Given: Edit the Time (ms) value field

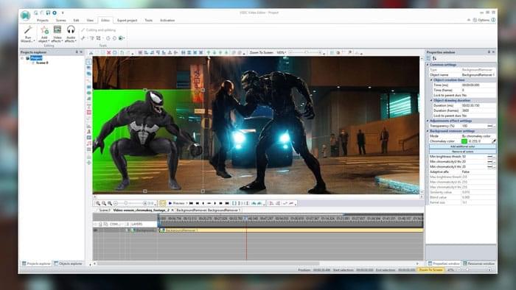Looking at the screenshot, I should pyautogui.click(x=478, y=85).
